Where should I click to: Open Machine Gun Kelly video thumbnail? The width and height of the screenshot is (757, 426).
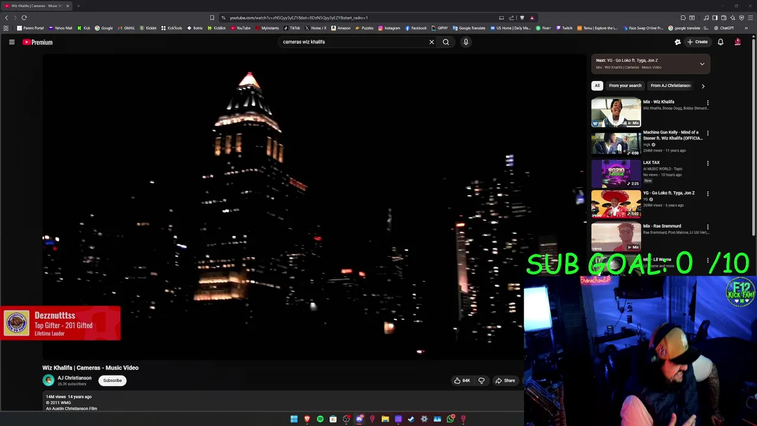[616, 143]
